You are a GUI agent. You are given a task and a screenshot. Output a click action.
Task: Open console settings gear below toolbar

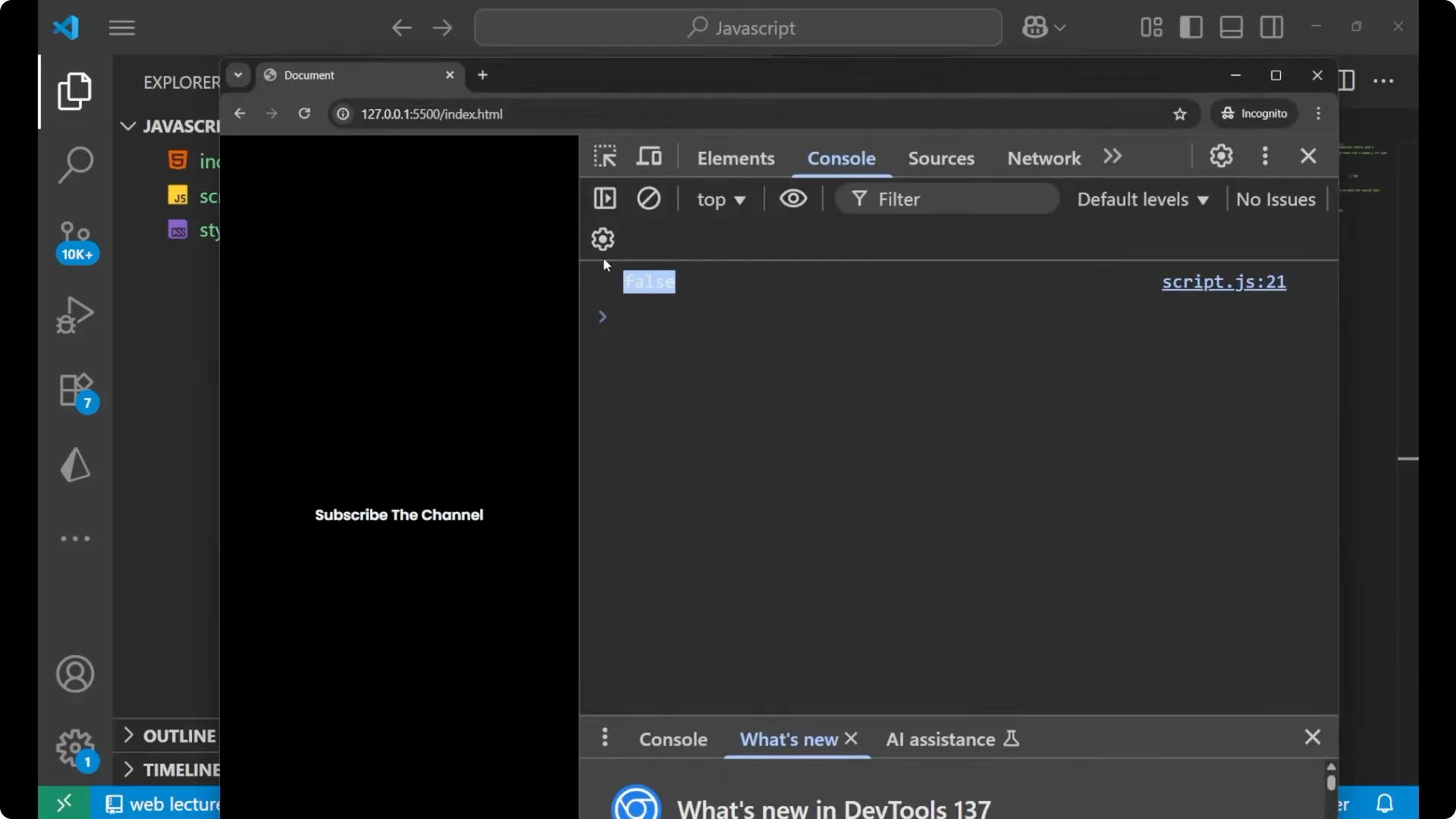603,240
